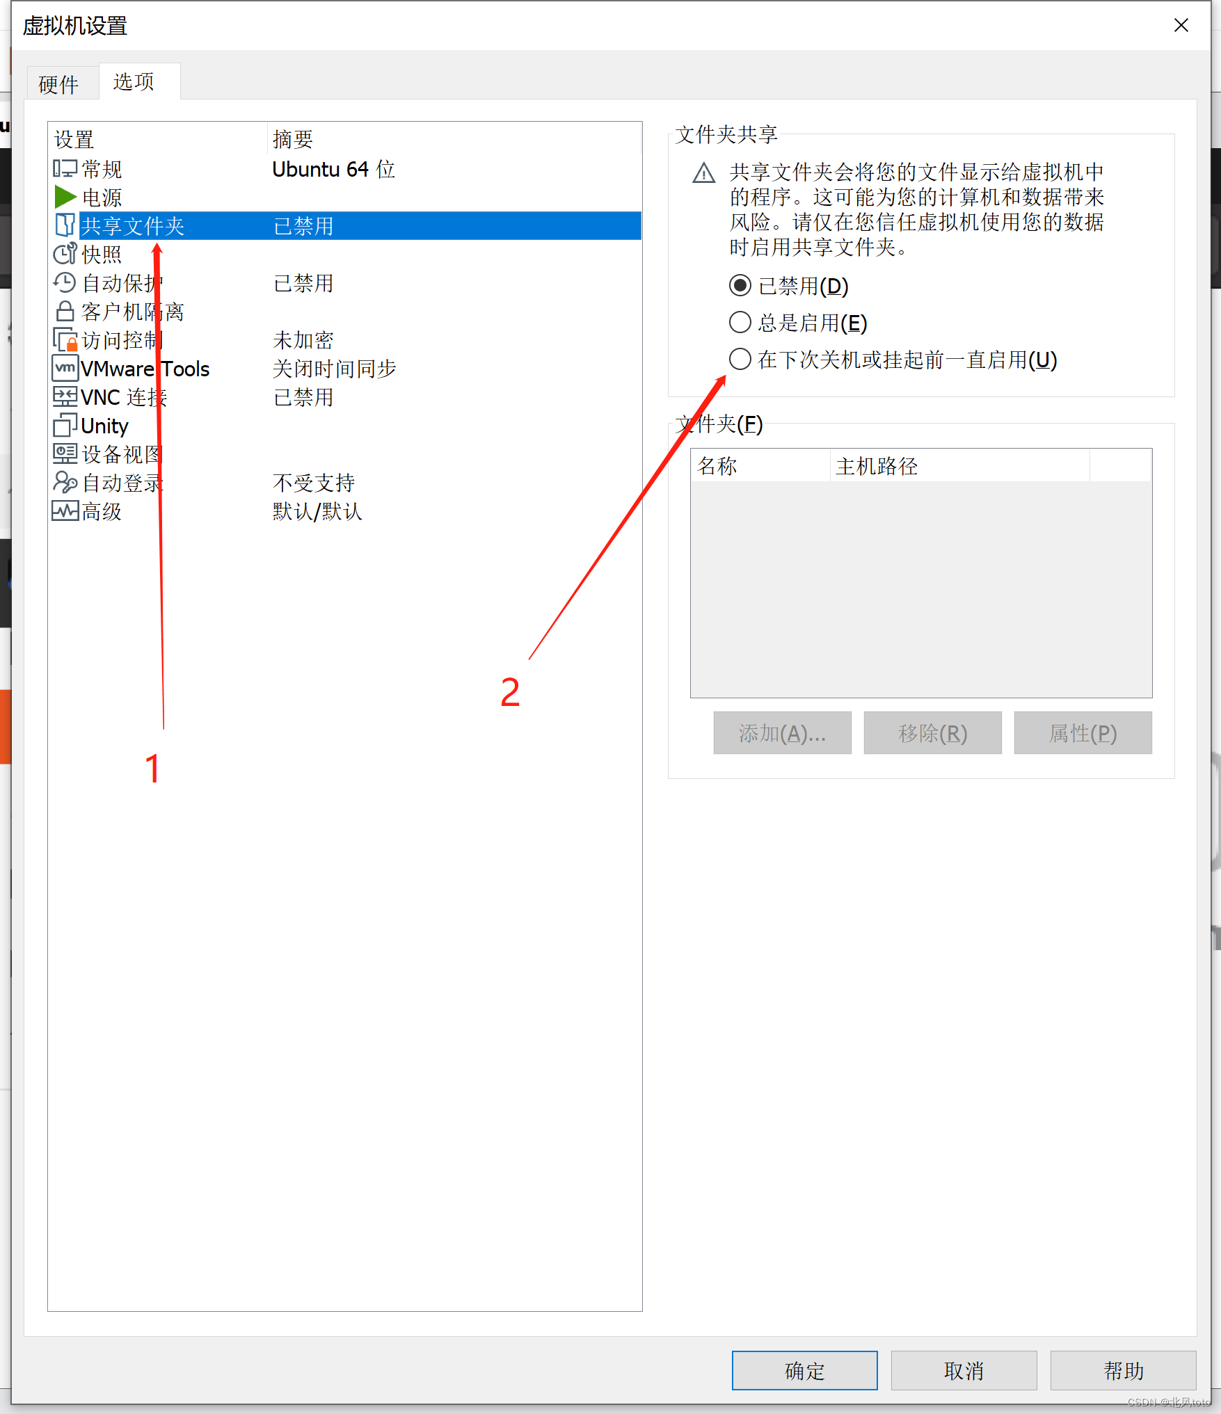Image resolution: width=1221 pixels, height=1414 pixels.
Task: Click the 属性(P) button
Action: [x=1083, y=732]
